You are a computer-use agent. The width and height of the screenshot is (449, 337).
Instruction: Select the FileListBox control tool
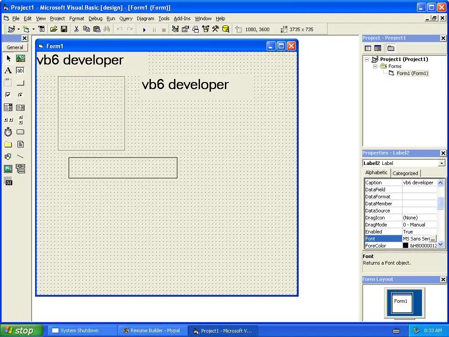[20, 144]
